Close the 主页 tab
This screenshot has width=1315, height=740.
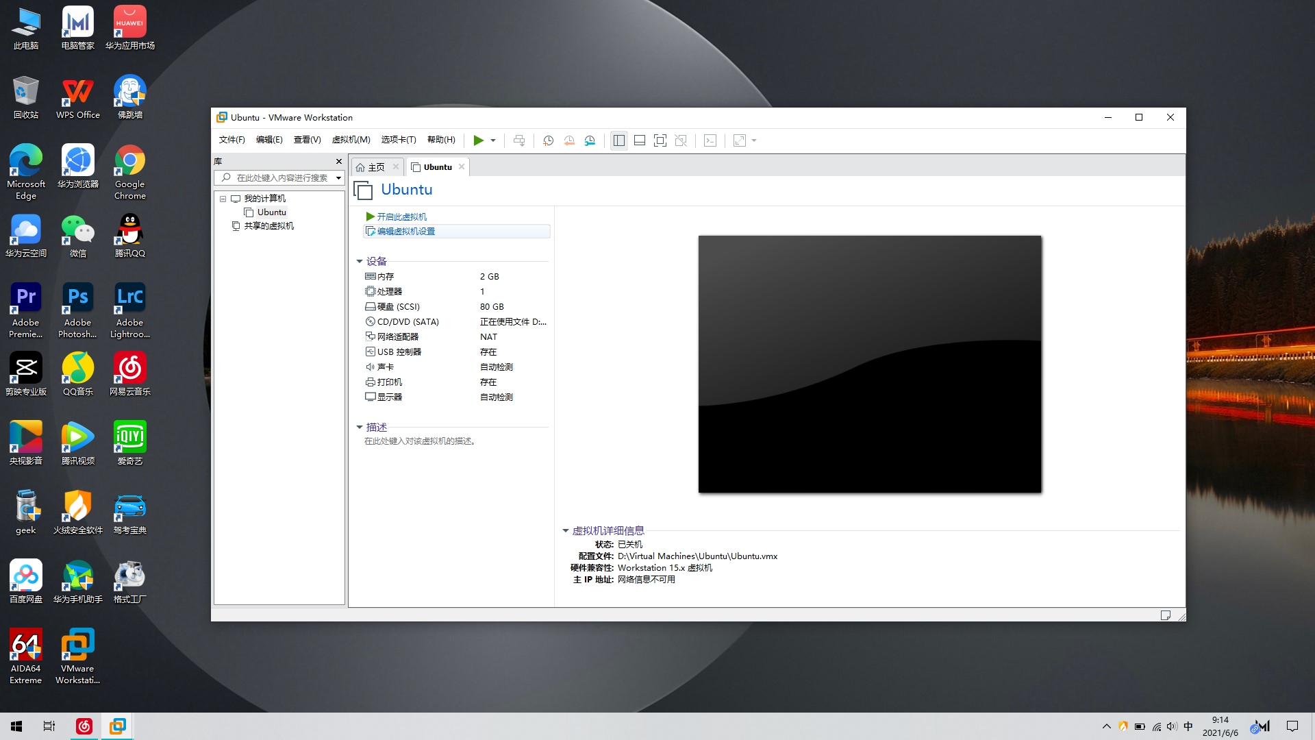(396, 166)
